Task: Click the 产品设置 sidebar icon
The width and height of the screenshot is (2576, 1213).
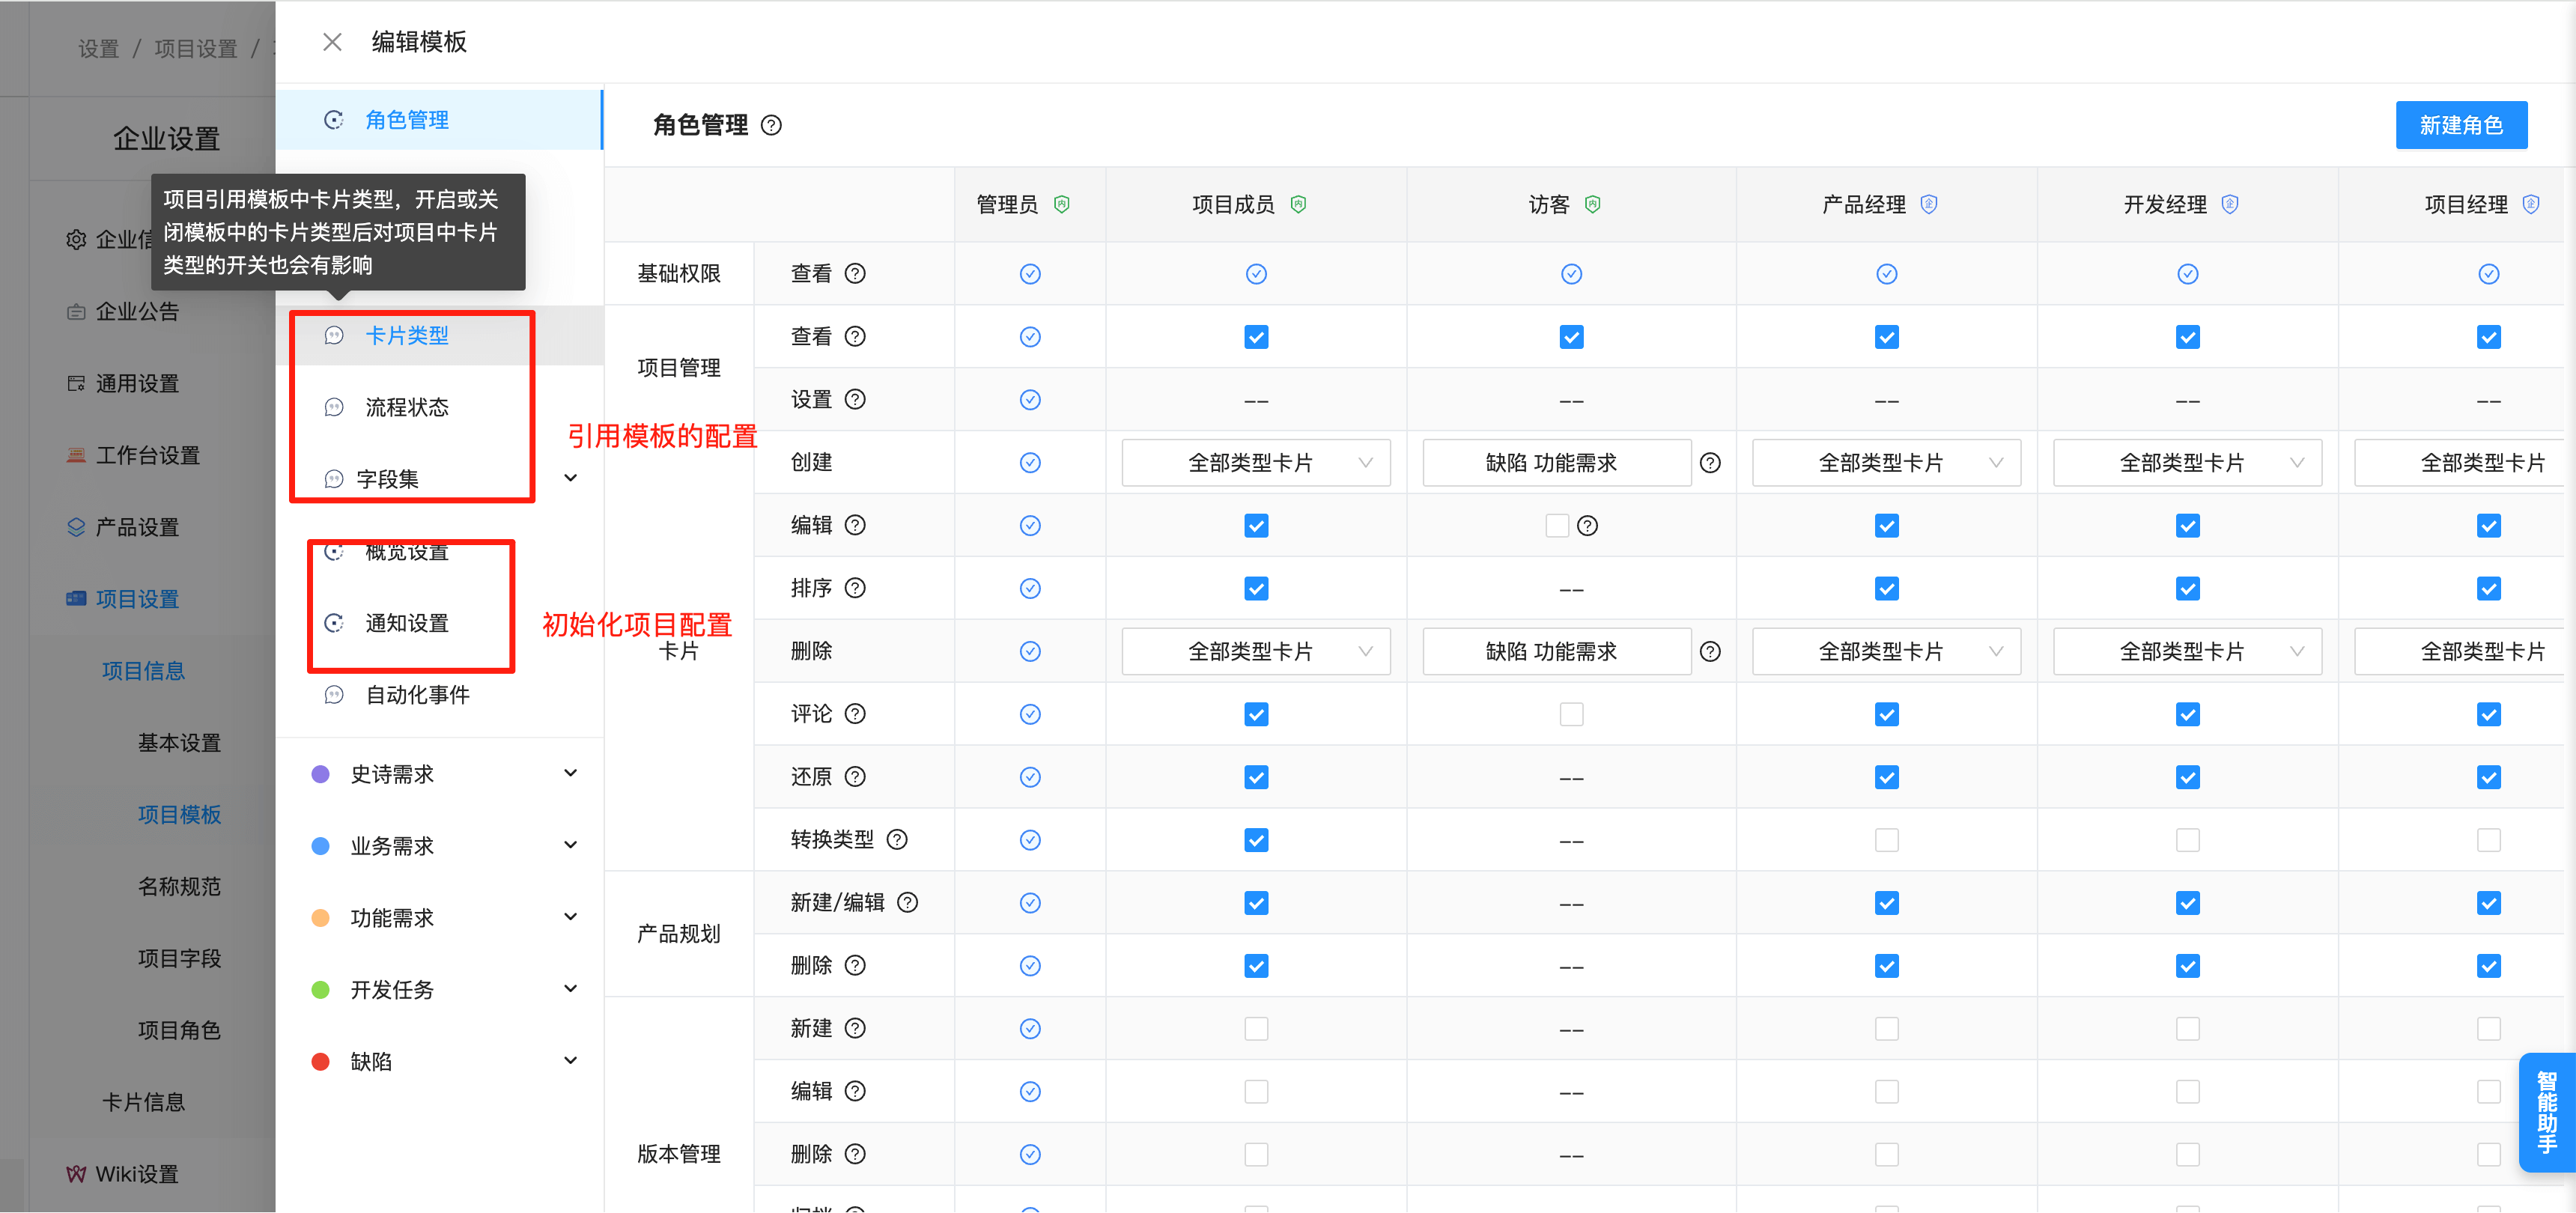Action: click(x=76, y=527)
